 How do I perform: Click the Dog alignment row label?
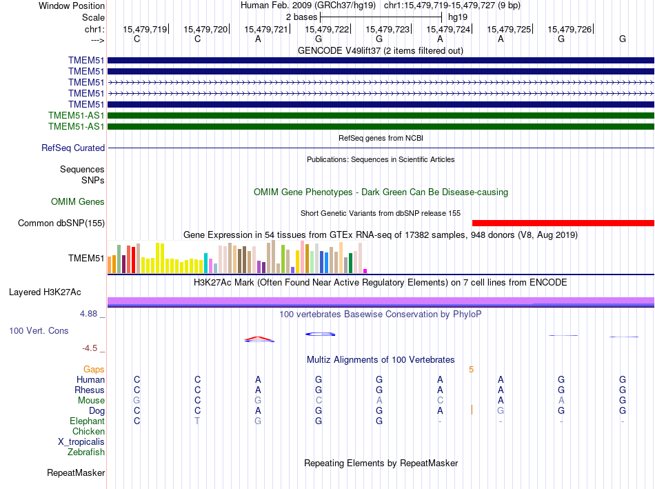pyautogui.click(x=97, y=411)
